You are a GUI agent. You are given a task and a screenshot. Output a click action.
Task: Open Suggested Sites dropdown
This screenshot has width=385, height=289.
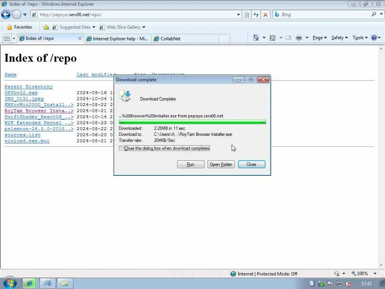point(74,27)
